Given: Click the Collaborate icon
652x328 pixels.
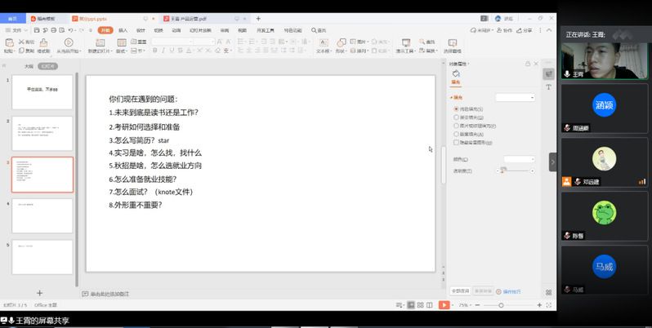Looking at the screenshot, I should click(504, 30).
